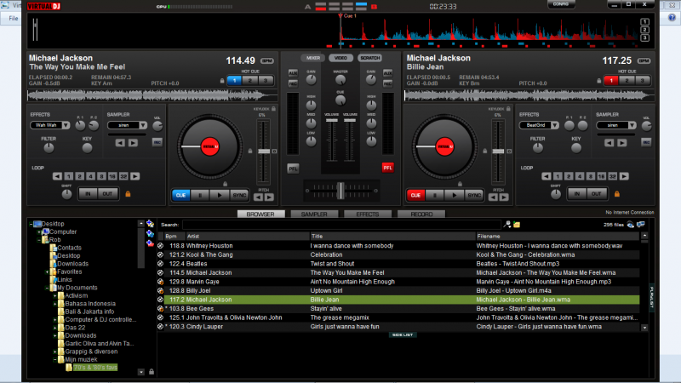This screenshot has height=383, width=681.
Task: Switch to the SCRATCH panel
Action: (370, 58)
